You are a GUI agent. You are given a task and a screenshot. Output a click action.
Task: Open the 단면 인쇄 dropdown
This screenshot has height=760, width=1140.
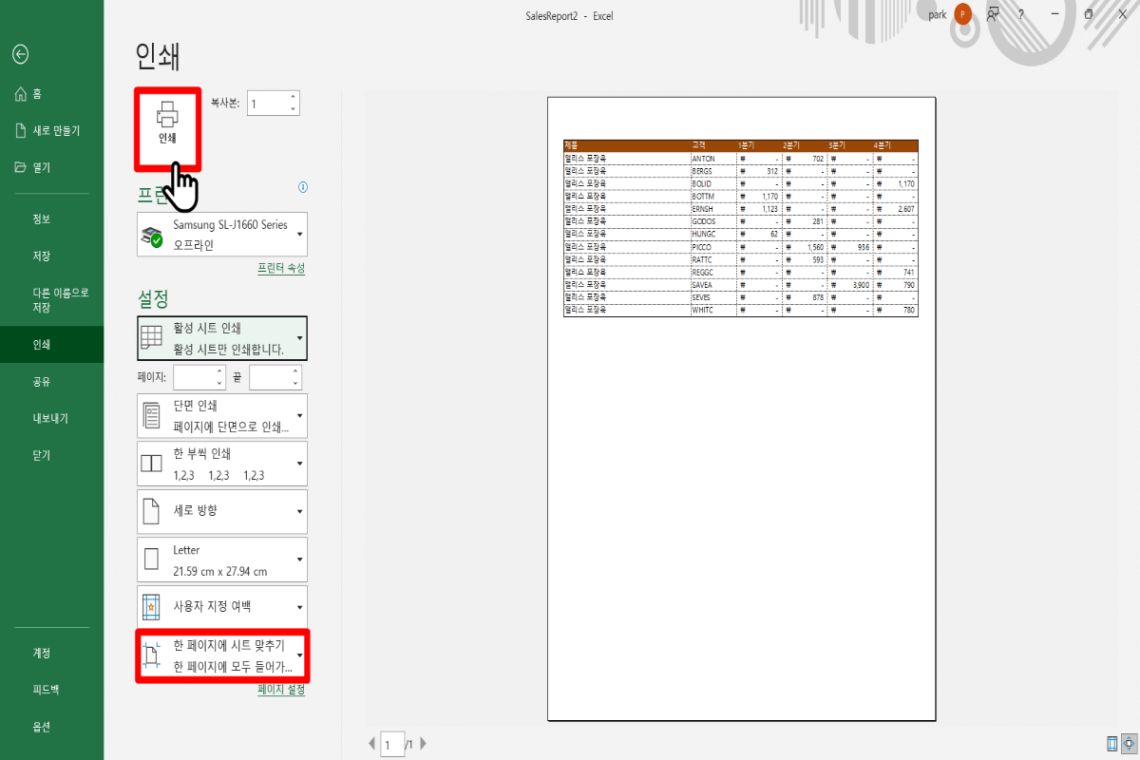pyautogui.click(x=222, y=415)
